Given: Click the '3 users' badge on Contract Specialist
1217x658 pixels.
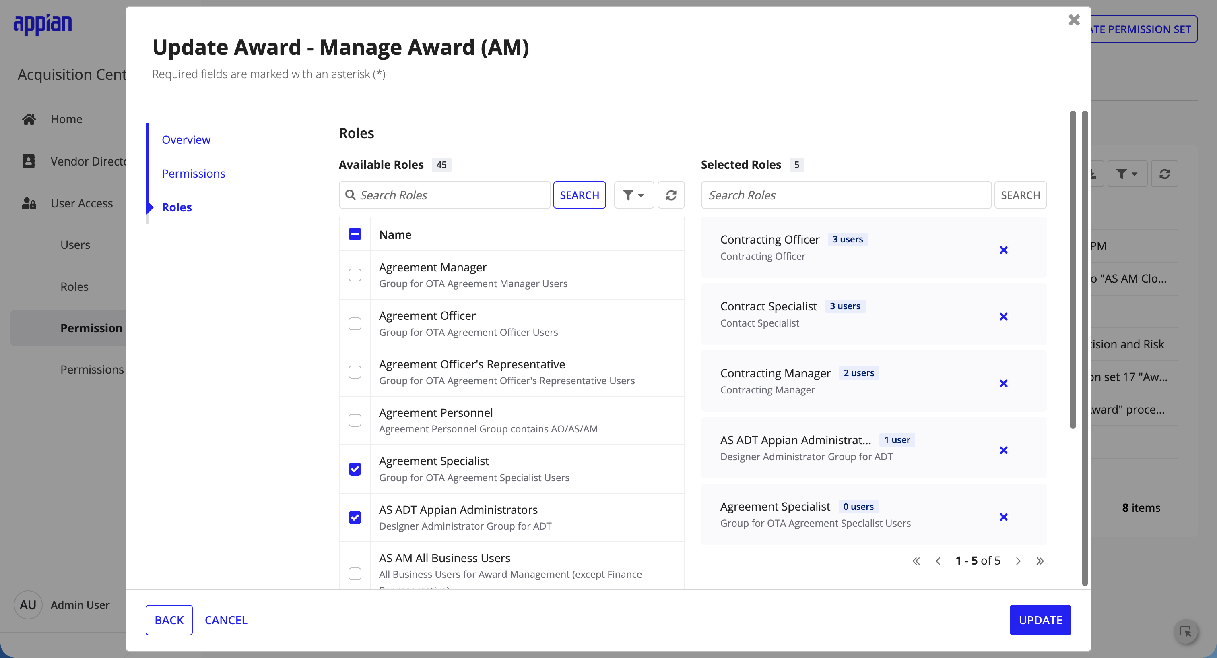Looking at the screenshot, I should [845, 306].
